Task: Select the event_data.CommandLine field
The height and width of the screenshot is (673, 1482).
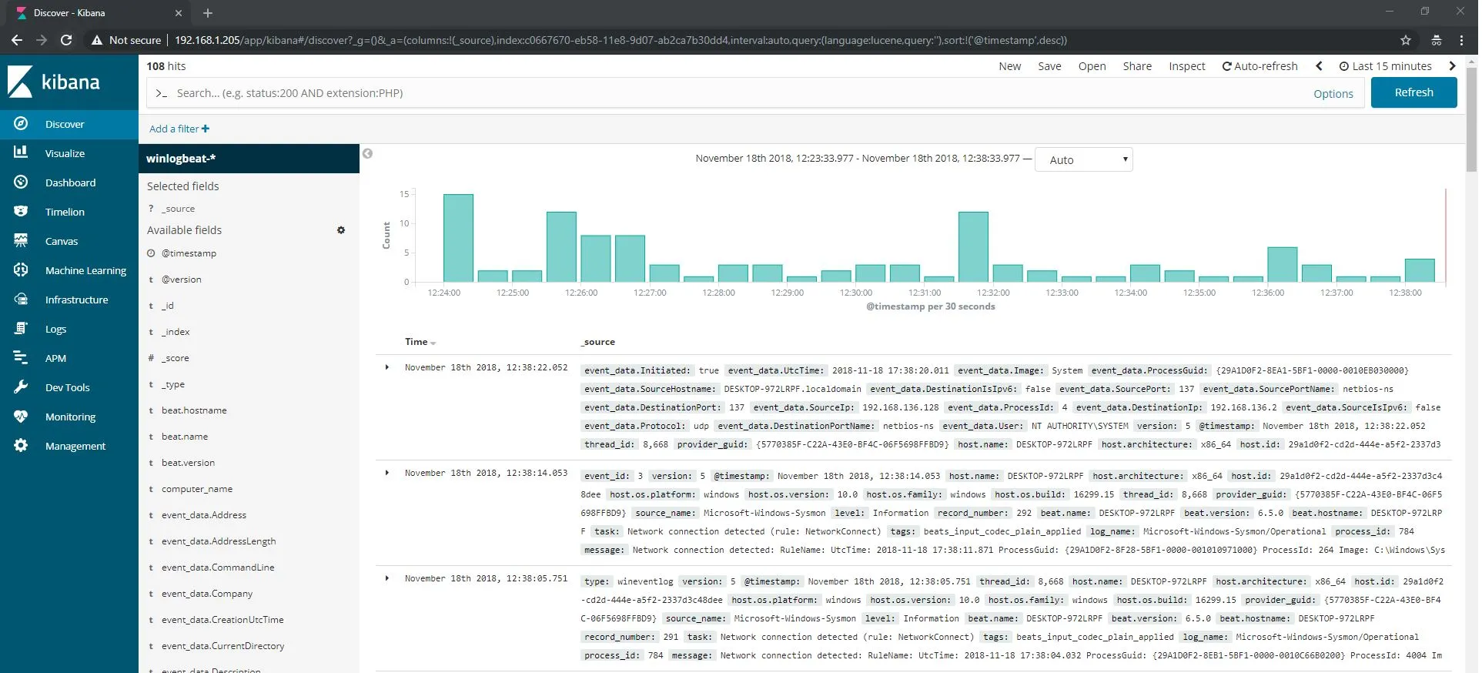Action: coord(218,568)
